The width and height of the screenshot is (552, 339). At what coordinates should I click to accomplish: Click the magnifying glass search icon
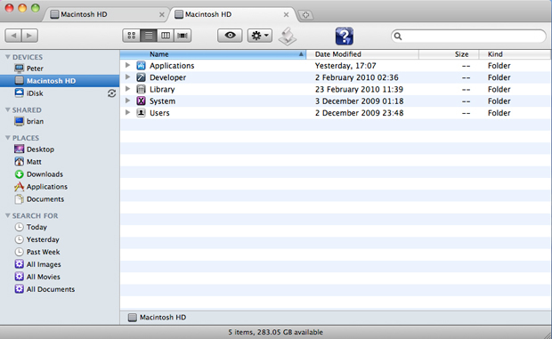(x=398, y=36)
